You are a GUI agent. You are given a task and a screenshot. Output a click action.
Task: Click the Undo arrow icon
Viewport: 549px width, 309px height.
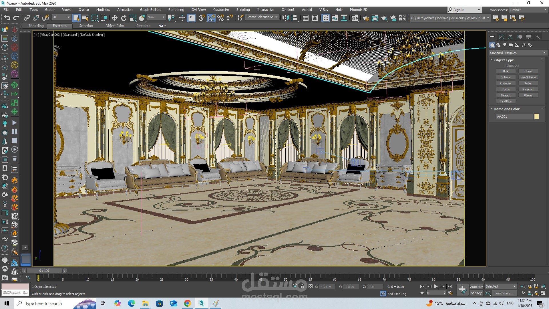point(7,18)
